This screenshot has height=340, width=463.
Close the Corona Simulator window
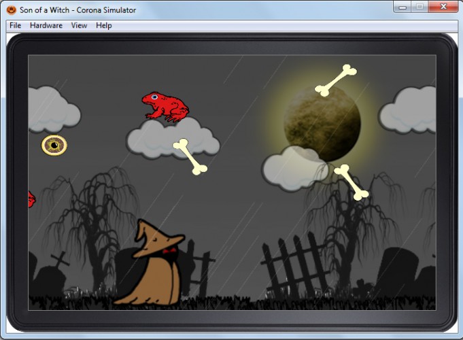pos(443,7)
